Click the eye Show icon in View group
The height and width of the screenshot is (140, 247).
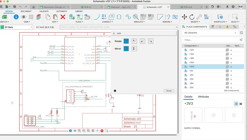pos(23,17)
